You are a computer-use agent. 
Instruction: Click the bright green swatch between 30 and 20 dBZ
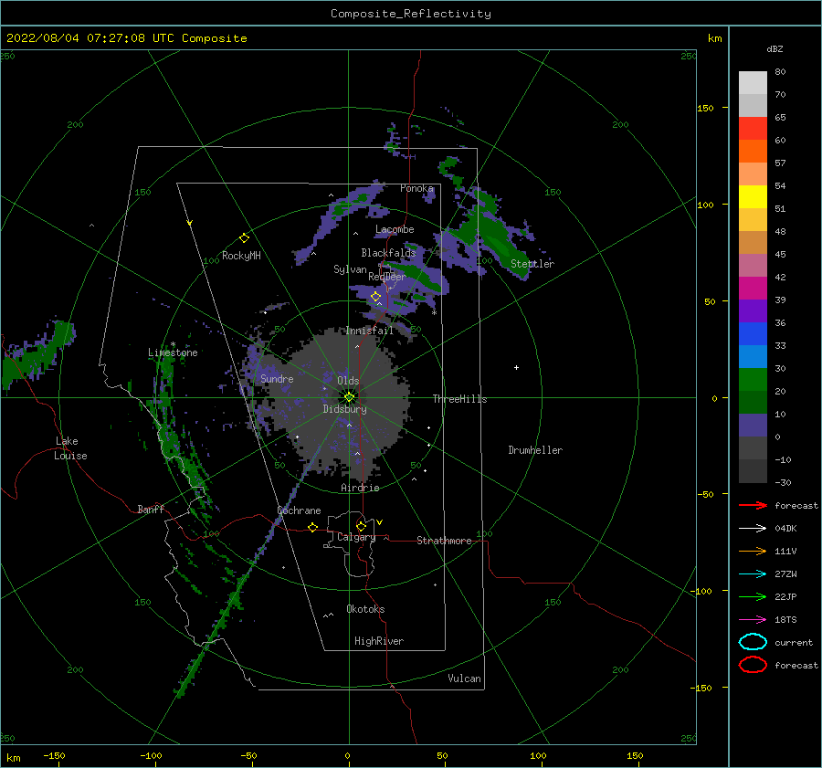click(753, 380)
